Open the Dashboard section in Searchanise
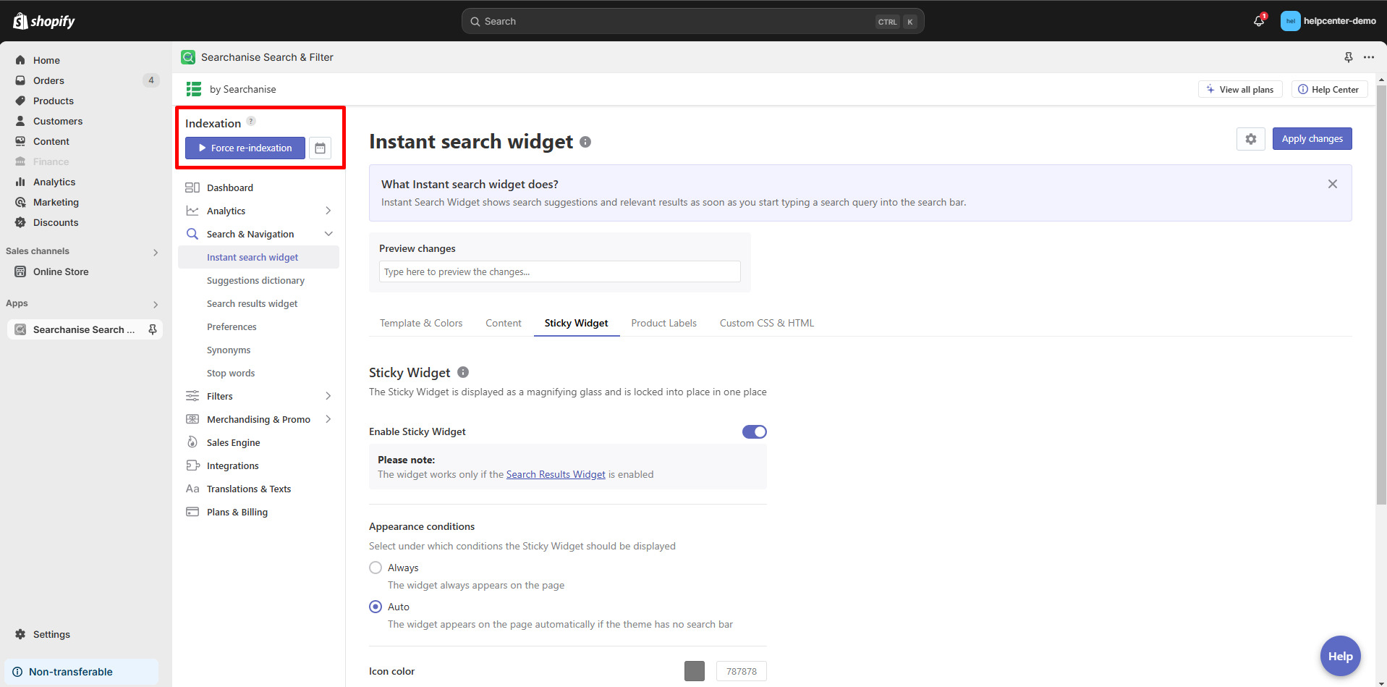This screenshot has width=1387, height=687. (229, 187)
